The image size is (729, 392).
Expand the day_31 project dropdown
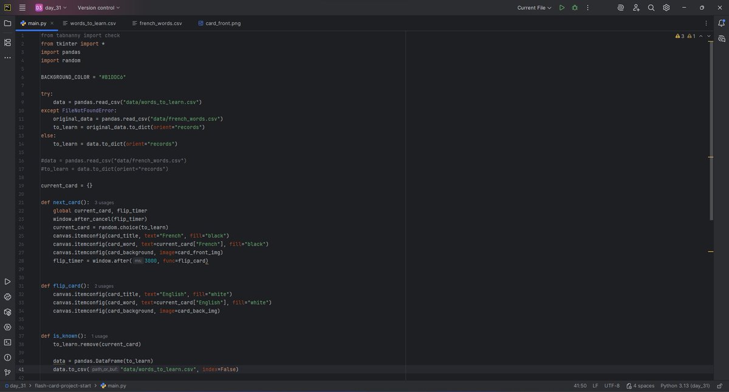coord(50,8)
